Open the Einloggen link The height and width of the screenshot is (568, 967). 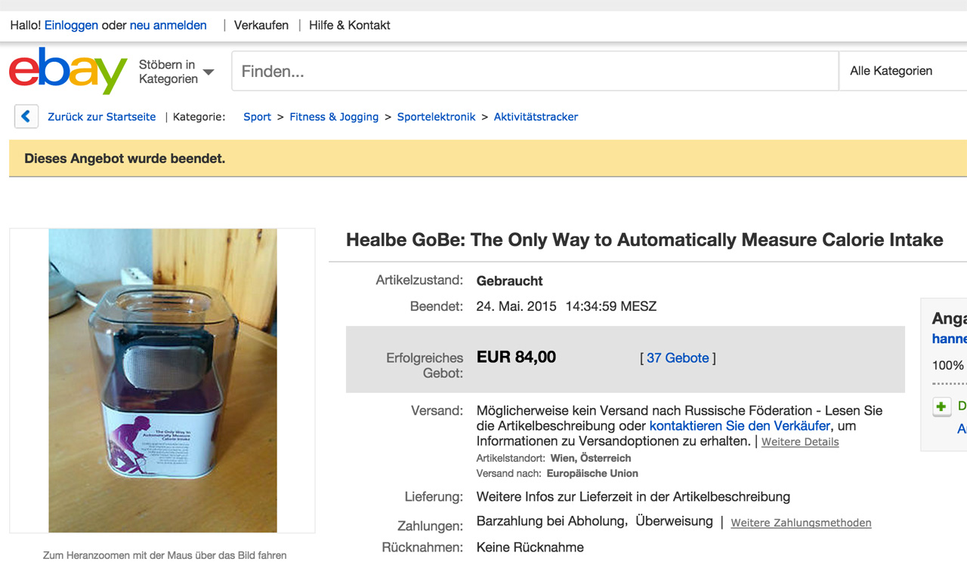click(71, 25)
